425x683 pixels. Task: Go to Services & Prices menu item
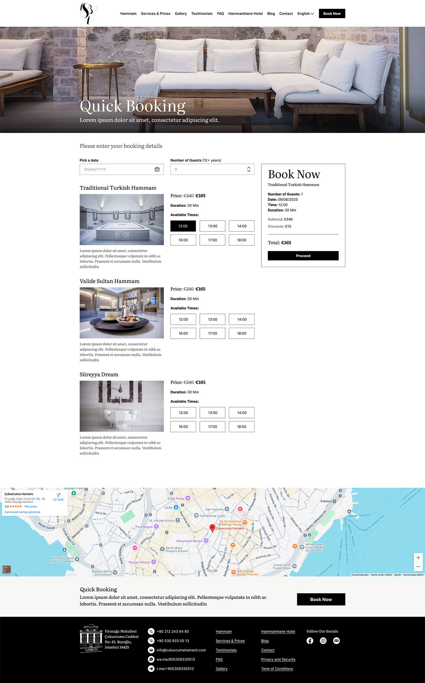pyautogui.click(x=155, y=14)
